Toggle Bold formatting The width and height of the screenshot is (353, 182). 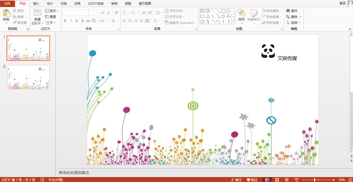point(65,21)
